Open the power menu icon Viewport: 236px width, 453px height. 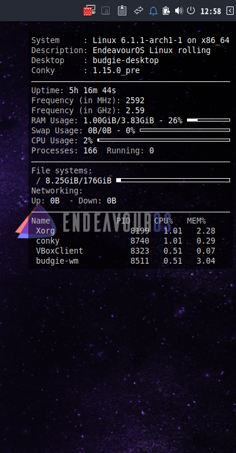click(x=191, y=11)
